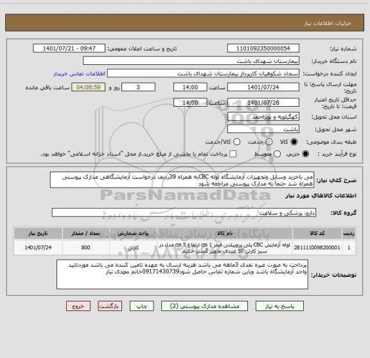Image resolution: width=370 pixels, height=358 pixels.
Task: Click the row number cell 1
Action: [x=349, y=247]
